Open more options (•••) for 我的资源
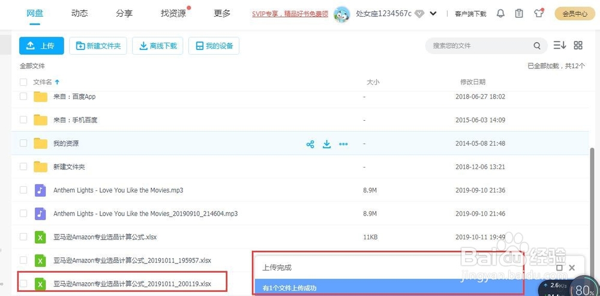This screenshot has height=296, width=600. [x=343, y=144]
